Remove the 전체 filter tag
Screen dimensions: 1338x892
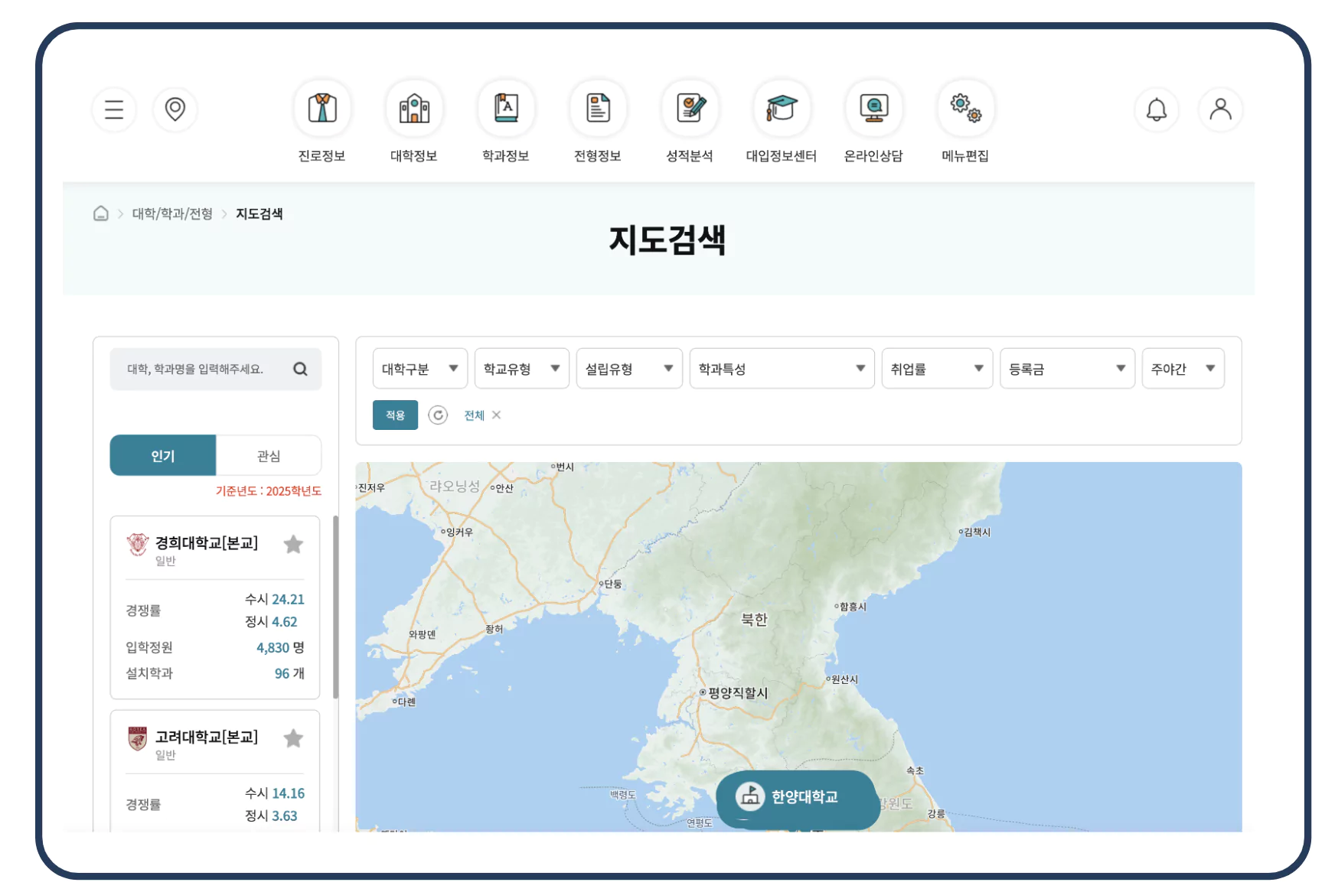[x=497, y=415]
